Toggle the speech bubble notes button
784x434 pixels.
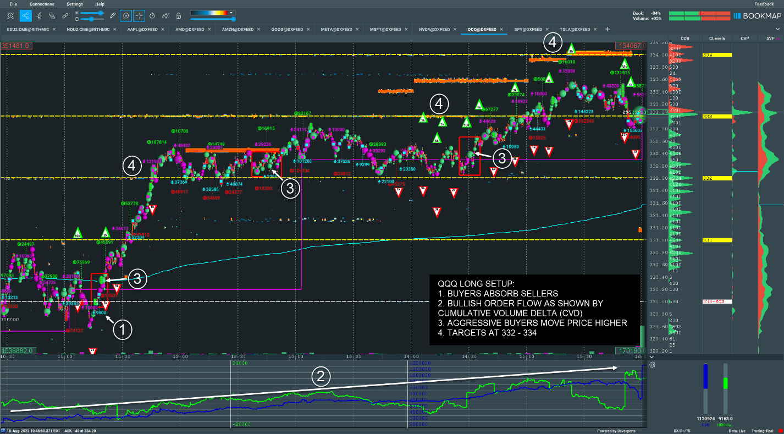point(126,15)
